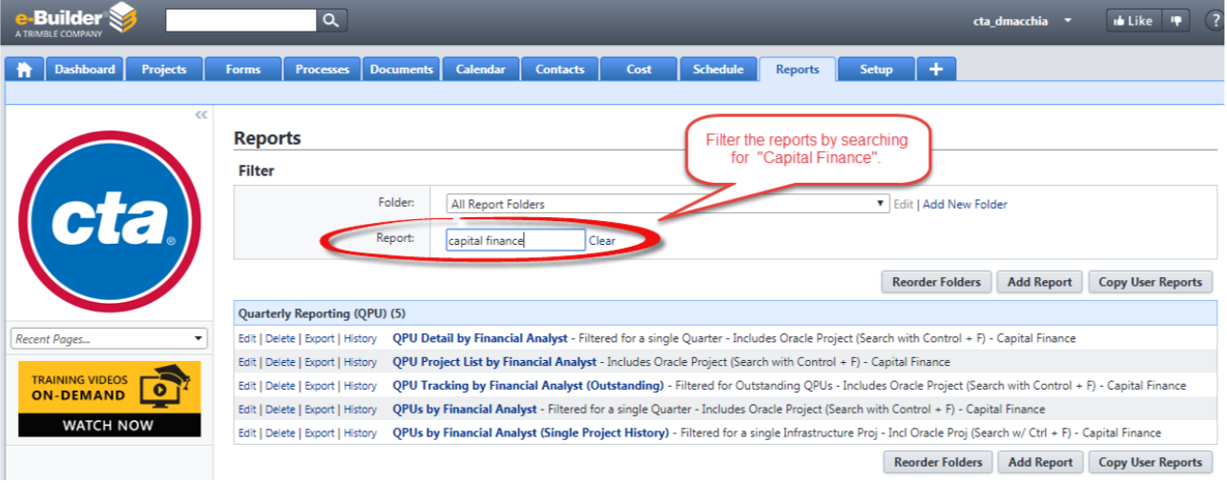Click the thumbs down icon
The width and height of the screenshot is (1227, 483).
click(x=1175, y=21)
